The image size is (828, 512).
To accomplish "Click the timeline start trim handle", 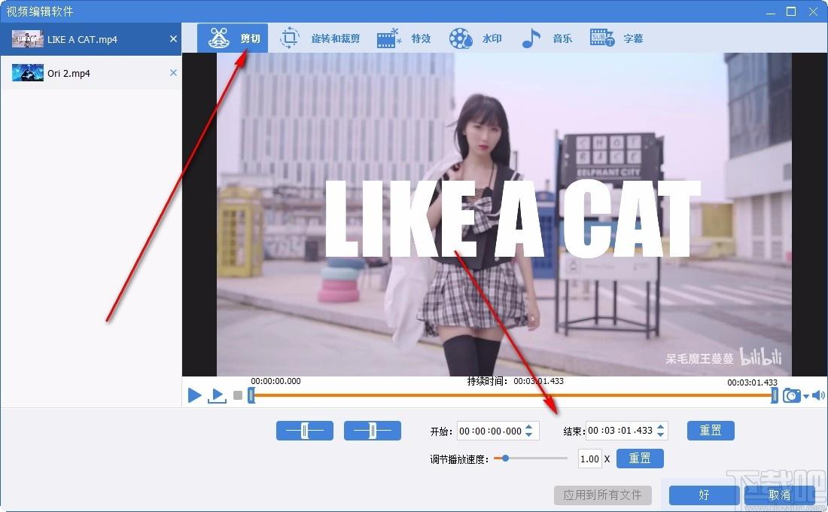I will [x=251, y=395].
